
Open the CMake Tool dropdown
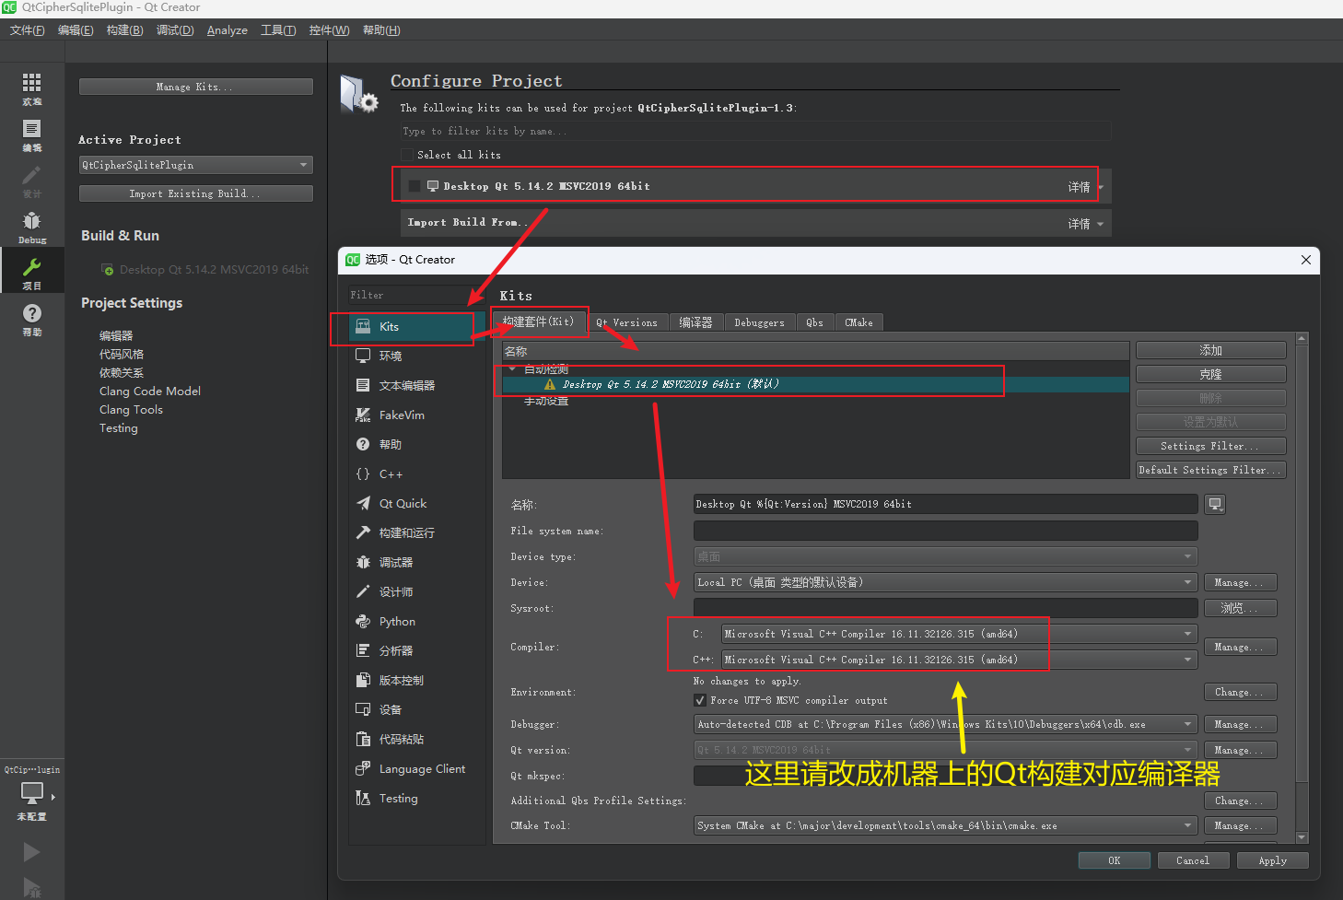[x=946, y=825]
